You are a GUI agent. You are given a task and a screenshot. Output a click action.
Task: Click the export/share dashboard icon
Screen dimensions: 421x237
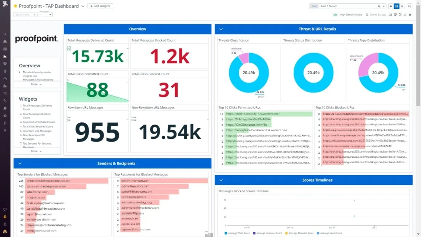pyautogui.click(x=405, y=15)
